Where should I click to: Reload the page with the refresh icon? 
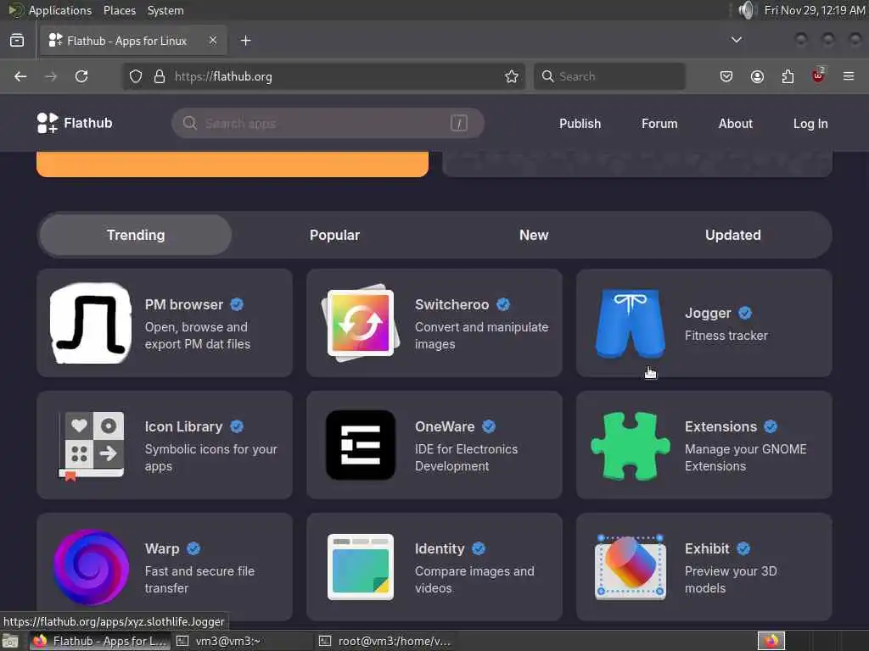click(81, 76)
